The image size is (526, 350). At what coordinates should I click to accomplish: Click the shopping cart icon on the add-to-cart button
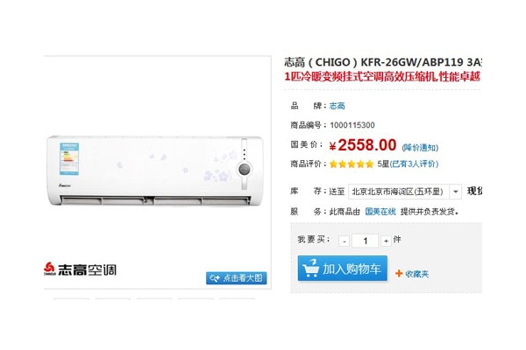[310, 269]
